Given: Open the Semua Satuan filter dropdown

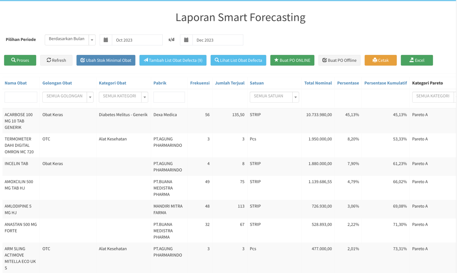Looking at the screenshot, I should coord(274,97).
